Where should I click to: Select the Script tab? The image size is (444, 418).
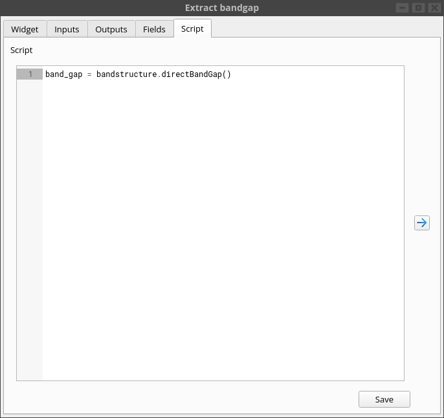(193, 28)
